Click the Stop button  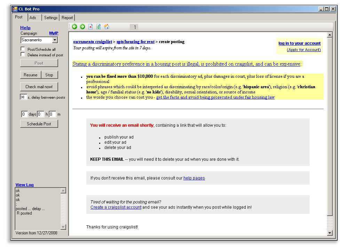[x=49, y=75]
